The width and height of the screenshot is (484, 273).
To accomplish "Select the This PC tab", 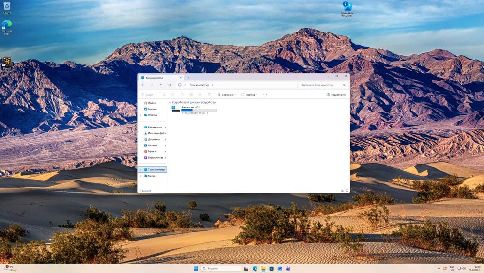I will click(161, 78).
